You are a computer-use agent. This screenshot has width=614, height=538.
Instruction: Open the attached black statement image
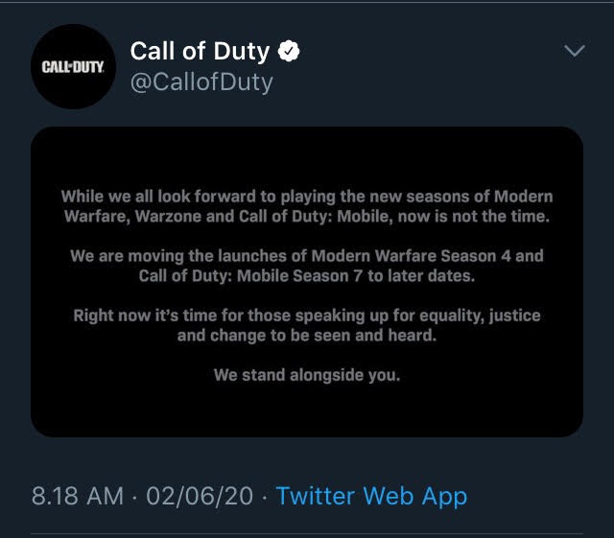pyautogui.click(x=307, y=282)
